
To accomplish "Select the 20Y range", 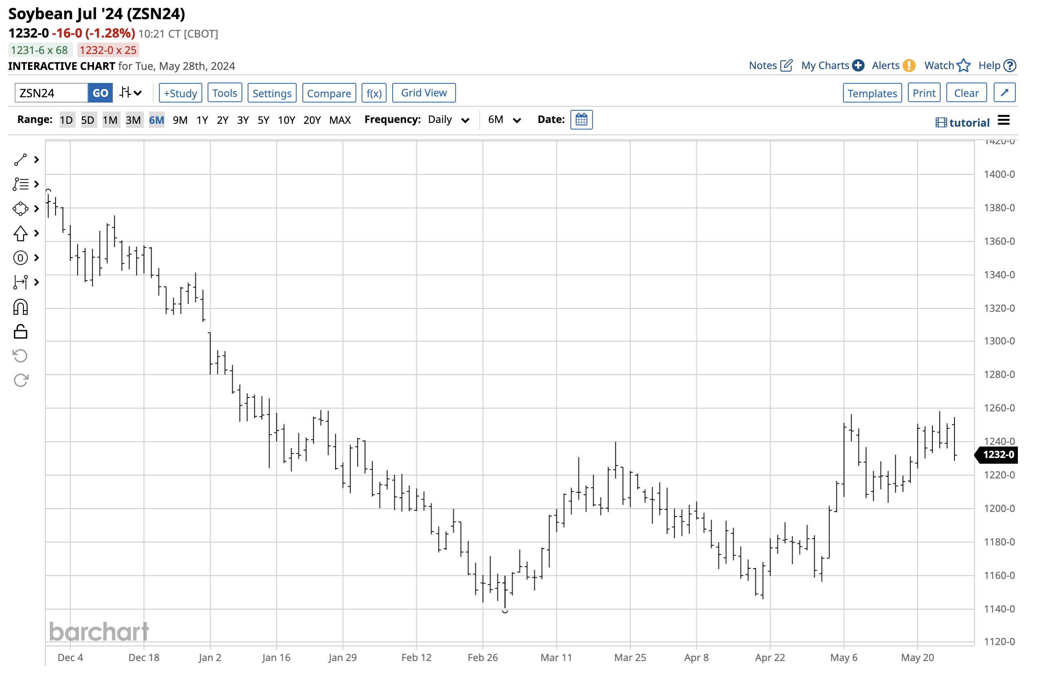I will (312, 120).
